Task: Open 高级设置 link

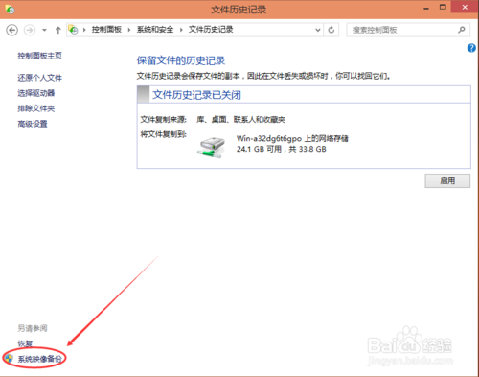Action: tap(33, 124)
